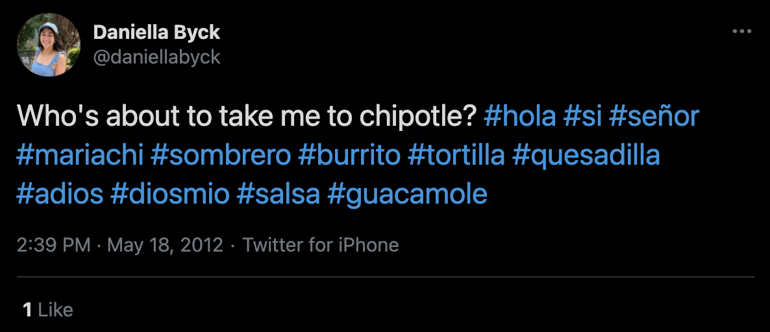Click Daniella Byck's profile picture
Screen dimensions: 770x332
[x=49, y=45]
